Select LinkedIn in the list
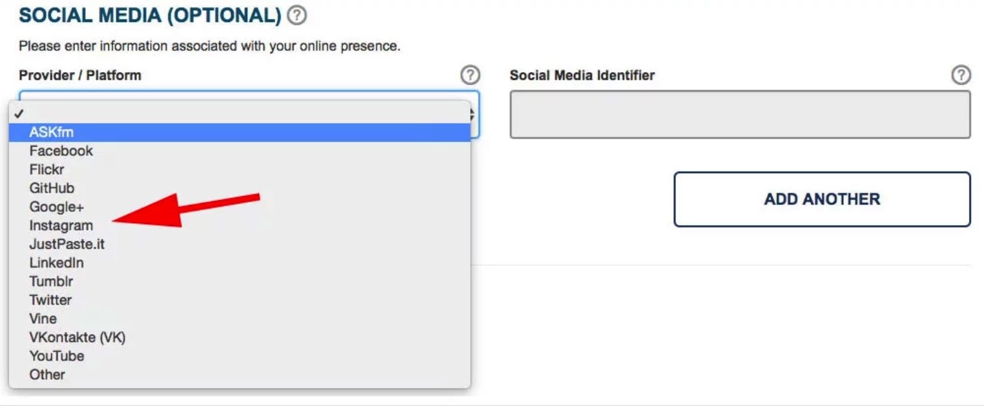 point(56,263)
